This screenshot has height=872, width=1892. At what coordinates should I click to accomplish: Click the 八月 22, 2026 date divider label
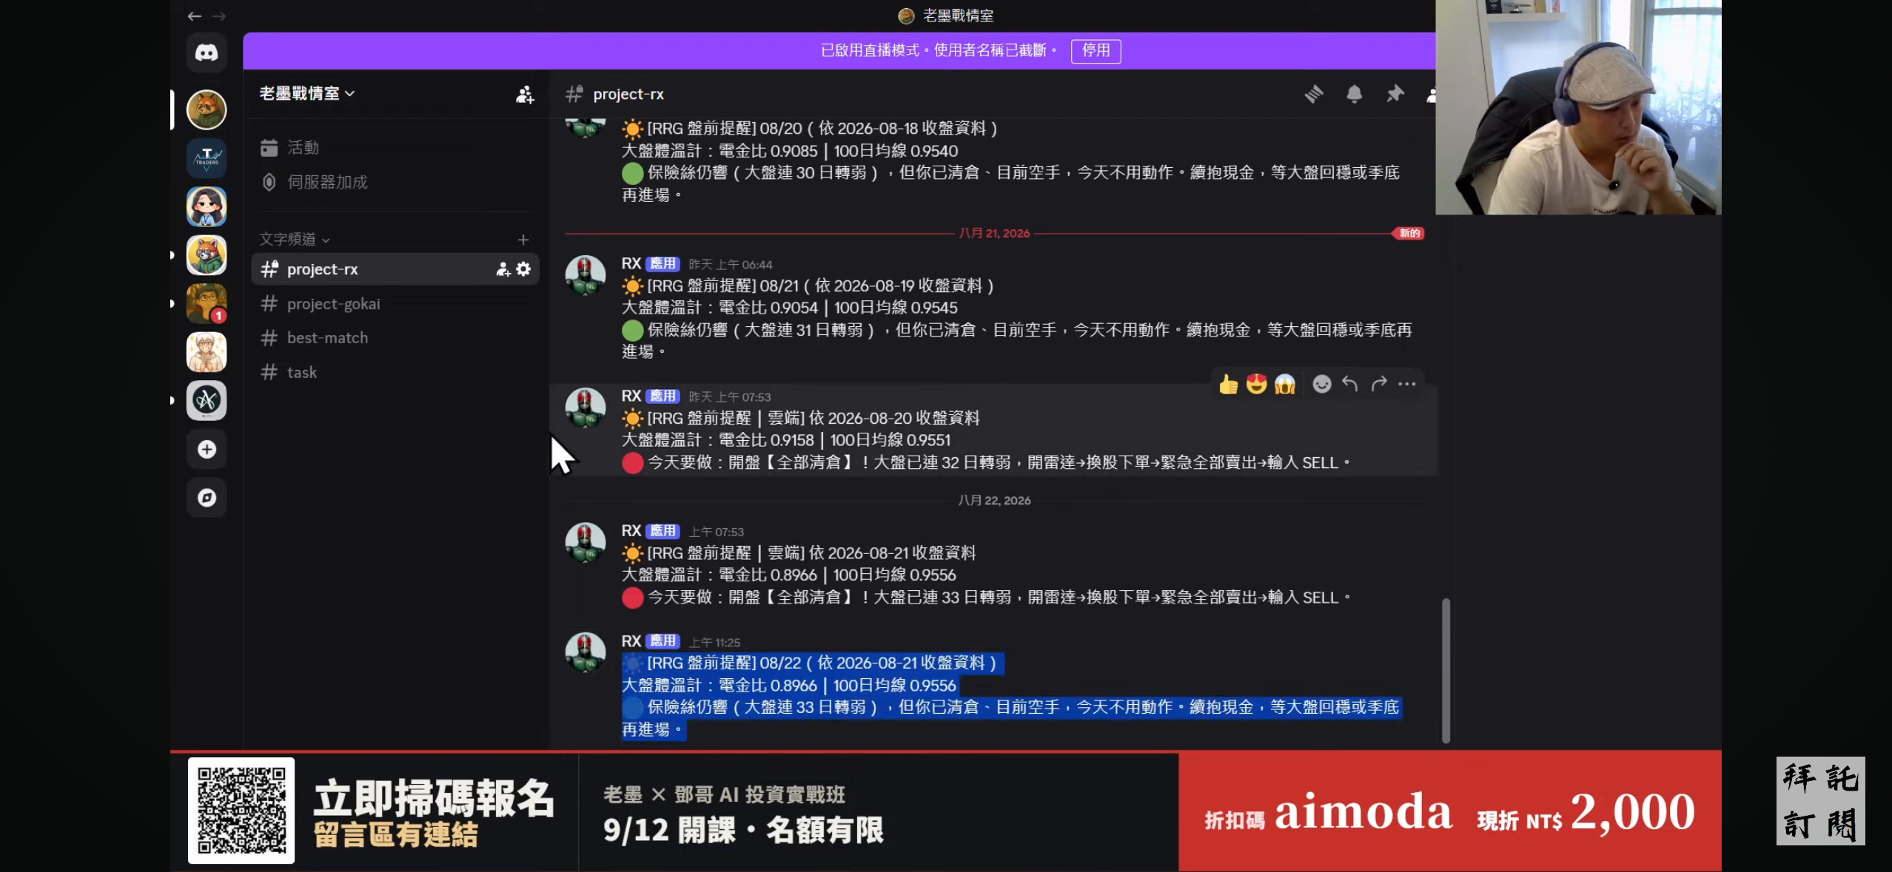(994, 501)
